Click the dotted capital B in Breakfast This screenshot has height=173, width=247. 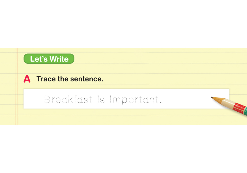pos(47,100)
